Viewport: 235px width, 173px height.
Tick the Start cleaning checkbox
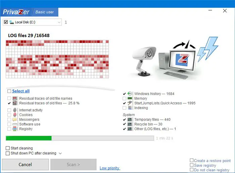7,148
